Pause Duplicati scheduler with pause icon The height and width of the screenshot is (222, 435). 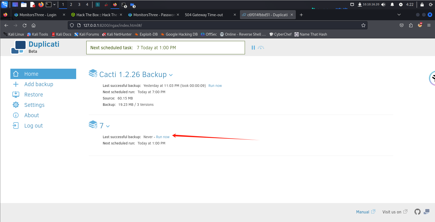[253, 47]
